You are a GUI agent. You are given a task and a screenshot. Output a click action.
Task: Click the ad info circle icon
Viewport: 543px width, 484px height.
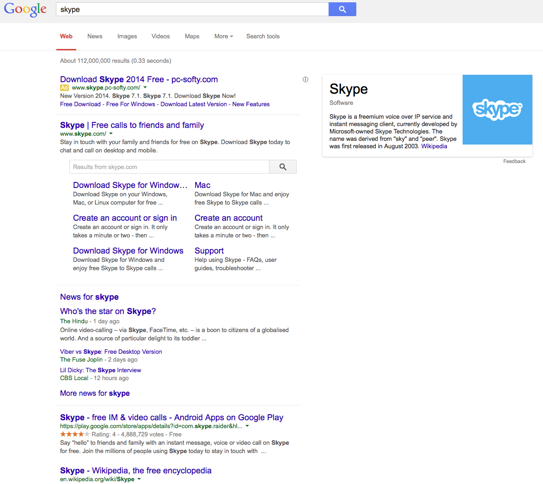[305, 79]
